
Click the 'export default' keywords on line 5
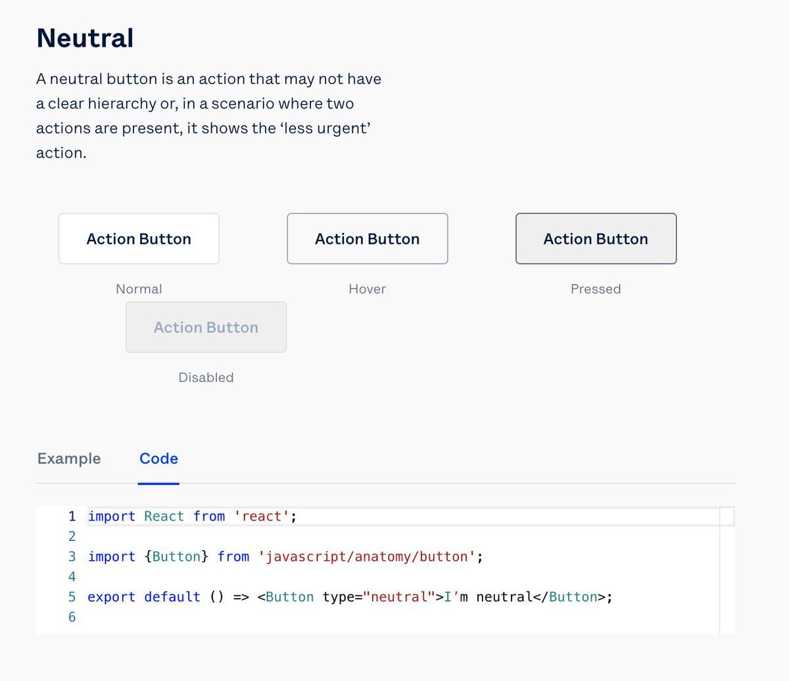[143, 597]
